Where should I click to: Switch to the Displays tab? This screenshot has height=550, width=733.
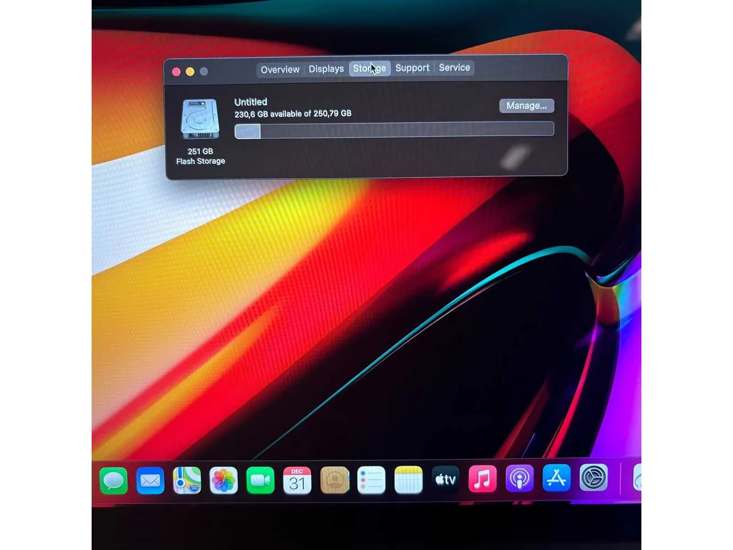(x=326, y=69)
